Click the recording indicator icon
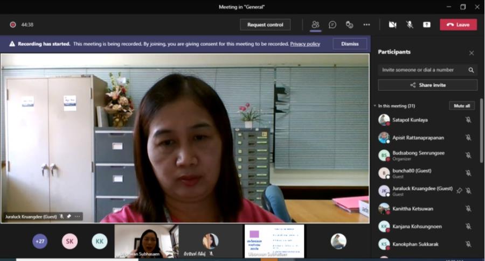The image size is (485, 261). coord(12,25)
